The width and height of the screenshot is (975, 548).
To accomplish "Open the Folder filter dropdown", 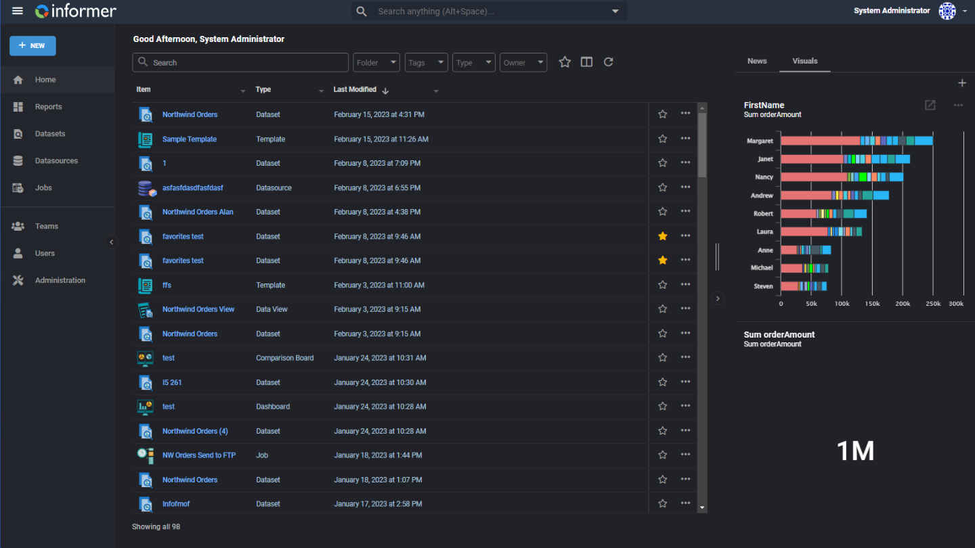I will 376,62.
